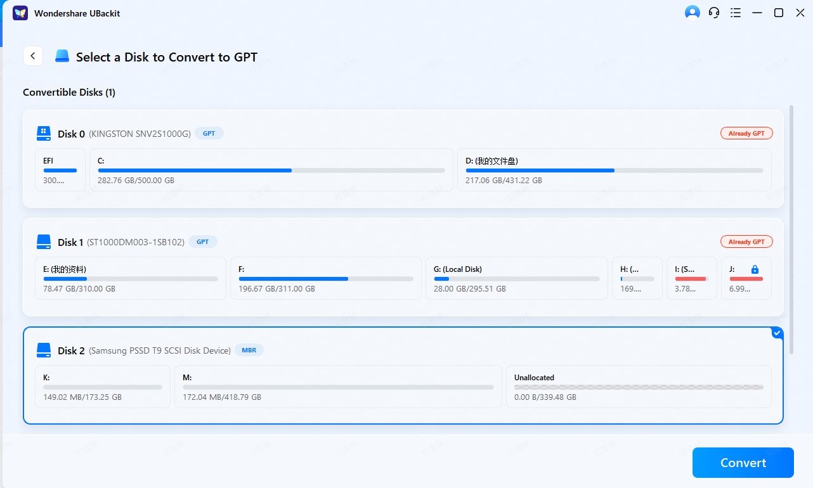Click the Disk 2 drive icon
This screenshot has width=813, height=488.
44,350
